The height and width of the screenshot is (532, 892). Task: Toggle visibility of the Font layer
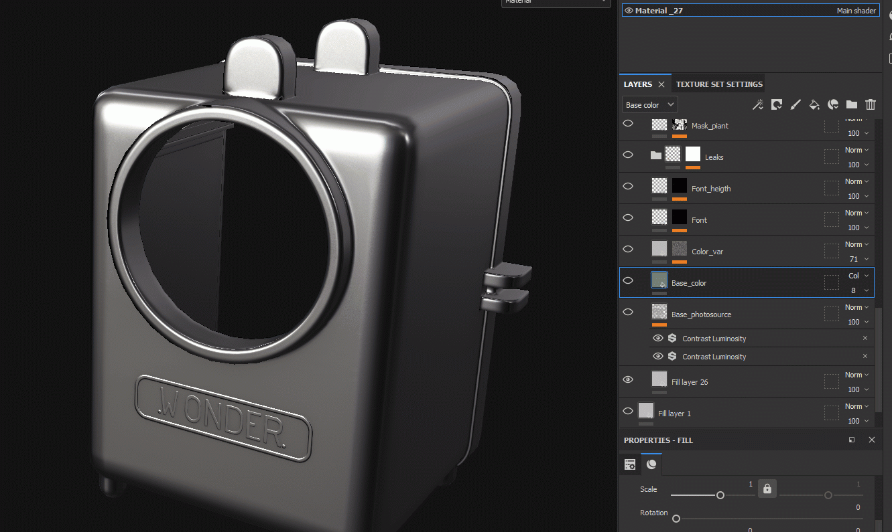(628, 217)
